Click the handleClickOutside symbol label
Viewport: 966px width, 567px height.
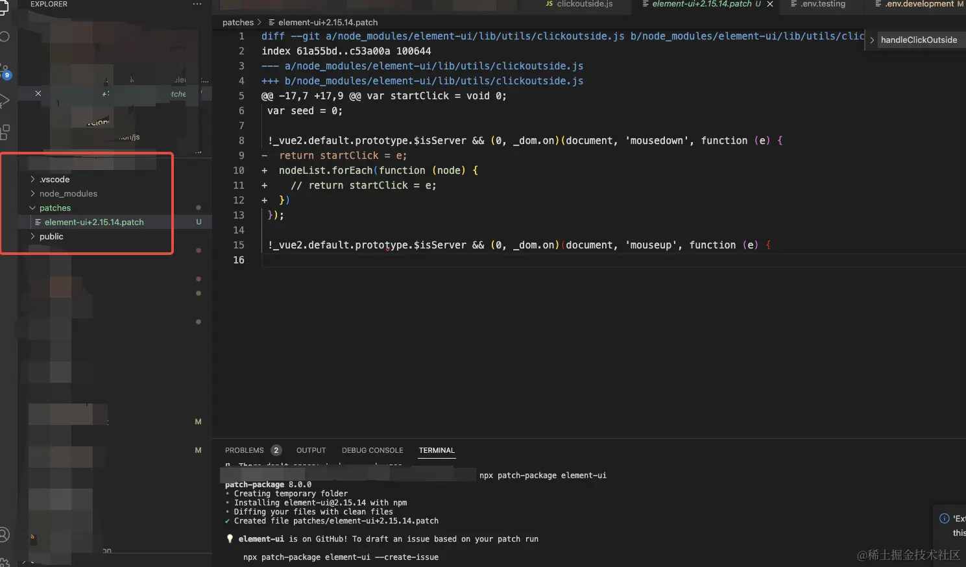pyautogui.click(x=919, y=40)
